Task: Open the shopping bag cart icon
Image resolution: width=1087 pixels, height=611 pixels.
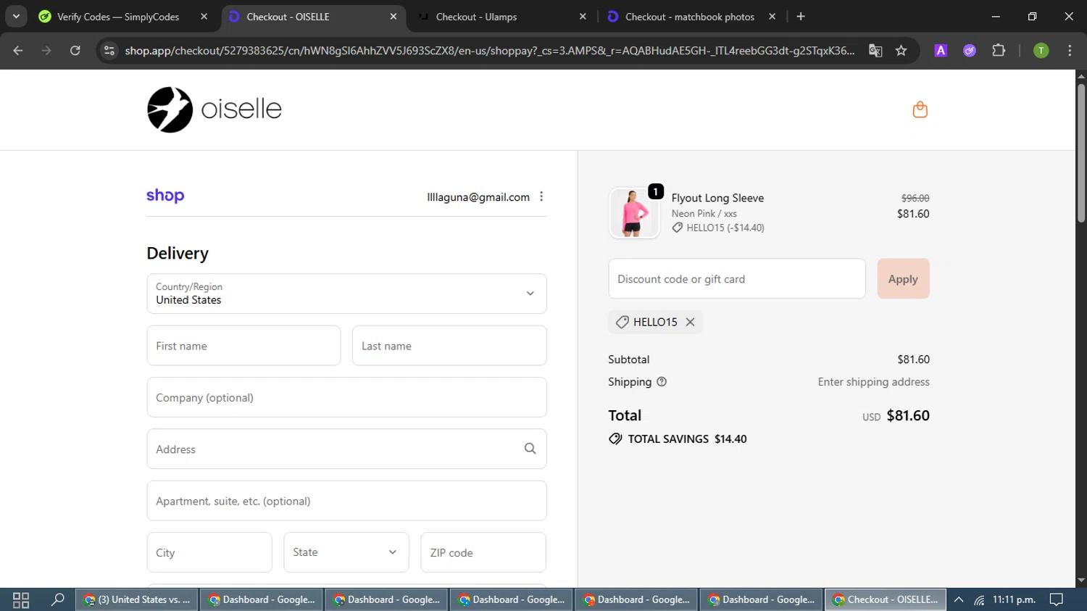Action: pos(920,109)
